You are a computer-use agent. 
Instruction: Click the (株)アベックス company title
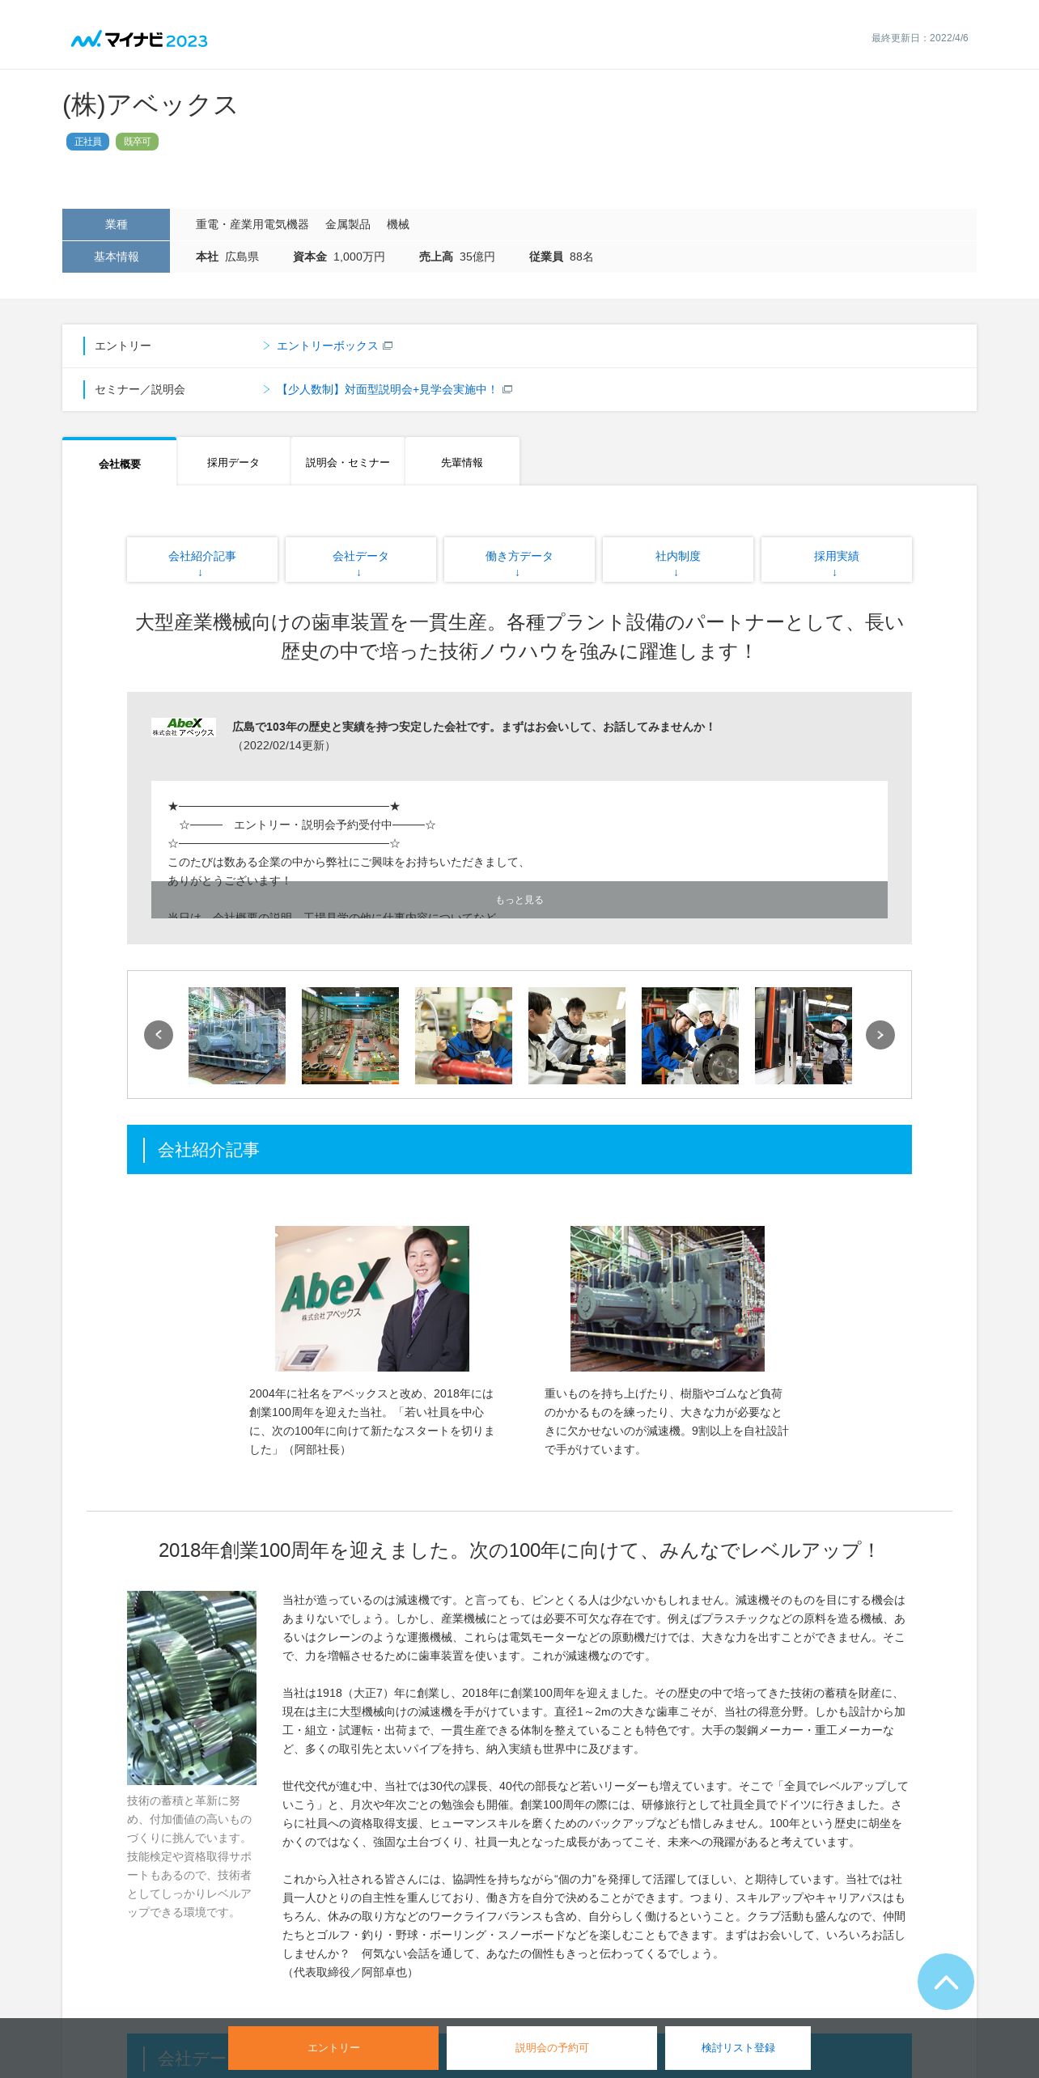150,104
